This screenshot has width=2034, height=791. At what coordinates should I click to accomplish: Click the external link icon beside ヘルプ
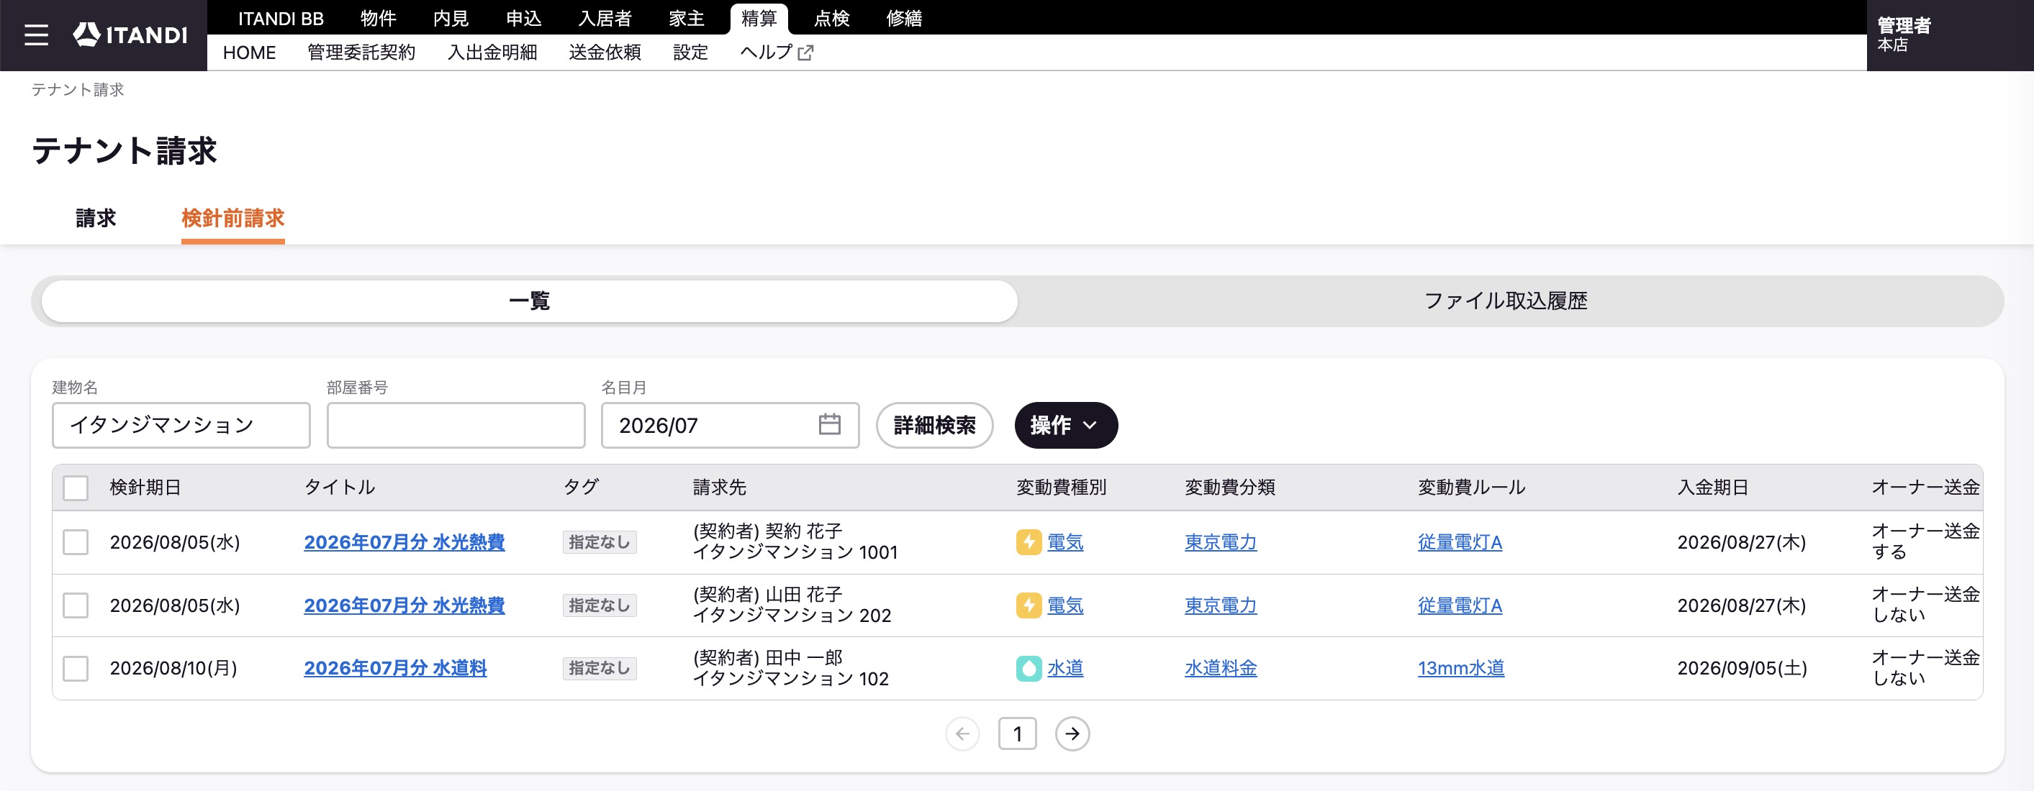pyautogui.click(x=805, y=52)
